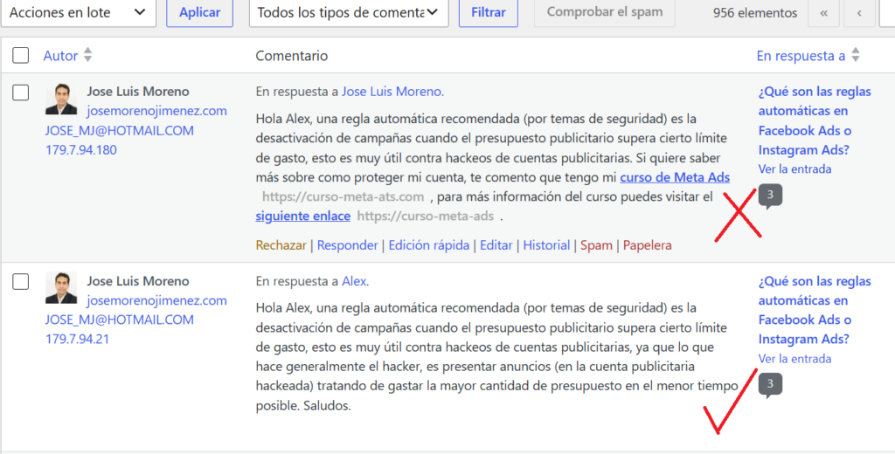
Task: Click comment count bubble in second row
Action: tap(770, 385)
